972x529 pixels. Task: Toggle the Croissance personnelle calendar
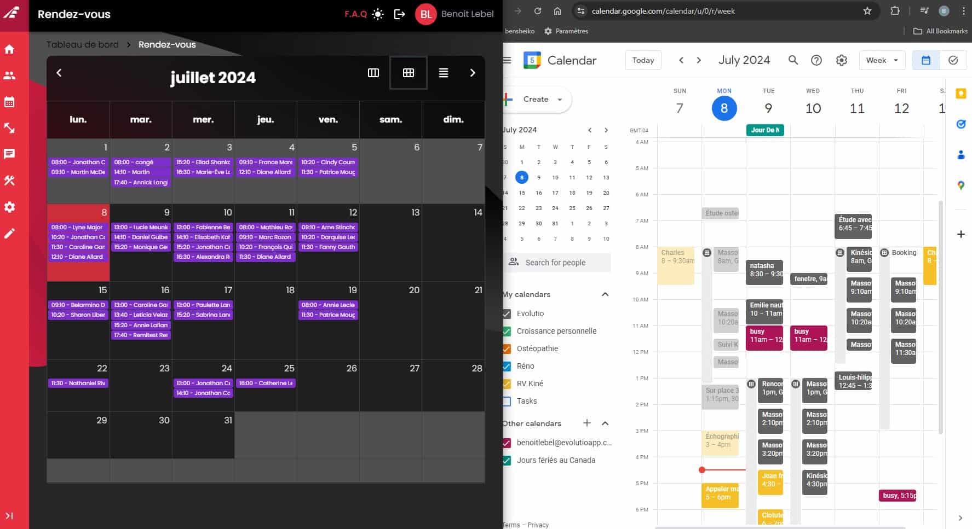coord(507,331)
